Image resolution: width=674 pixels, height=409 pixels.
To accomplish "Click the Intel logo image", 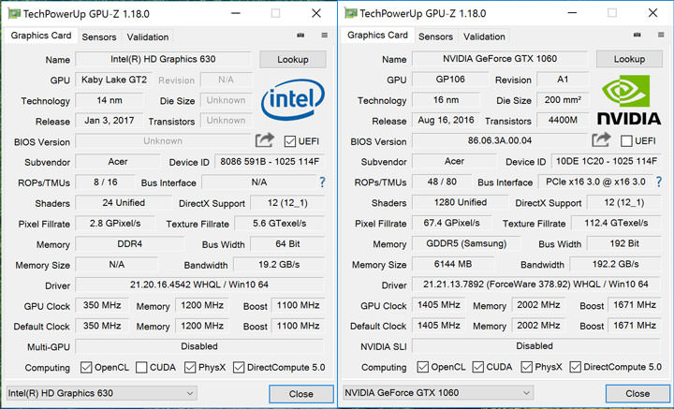I will 291,101.
